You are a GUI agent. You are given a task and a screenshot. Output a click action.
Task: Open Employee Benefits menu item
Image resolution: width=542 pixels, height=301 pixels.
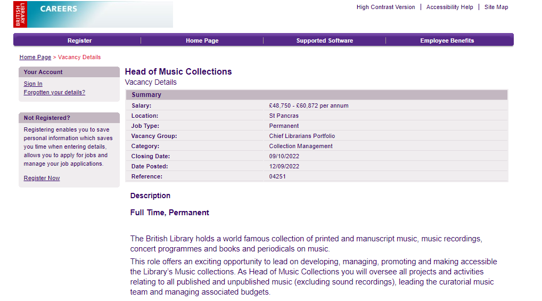[x=447, y=40]
